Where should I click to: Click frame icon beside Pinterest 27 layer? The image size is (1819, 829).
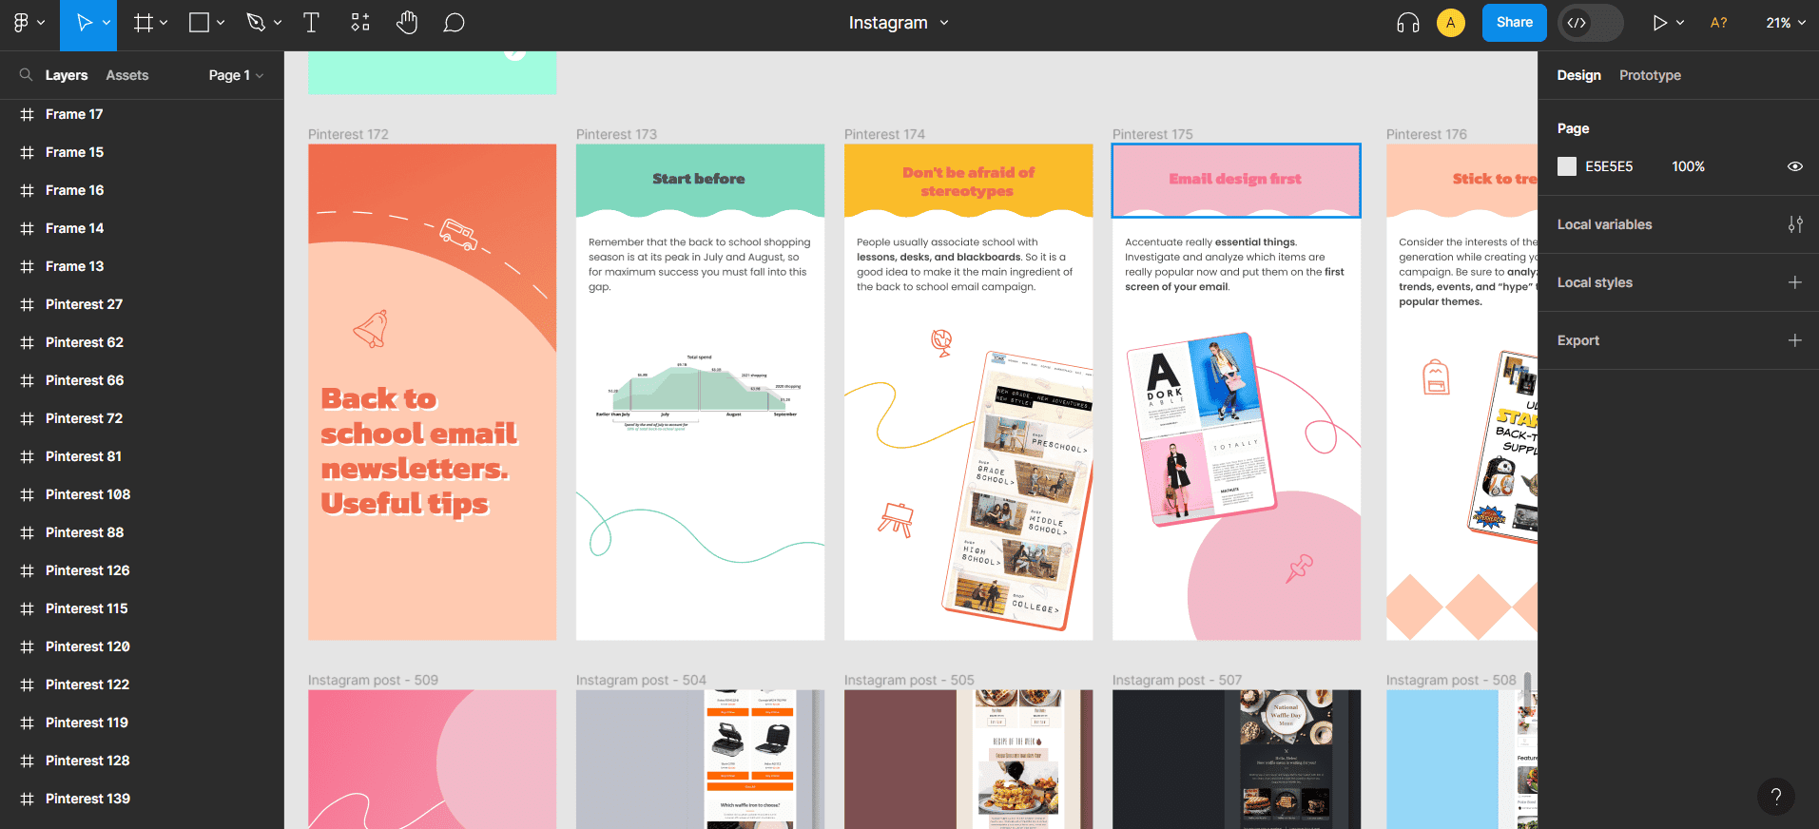(27, 304)
